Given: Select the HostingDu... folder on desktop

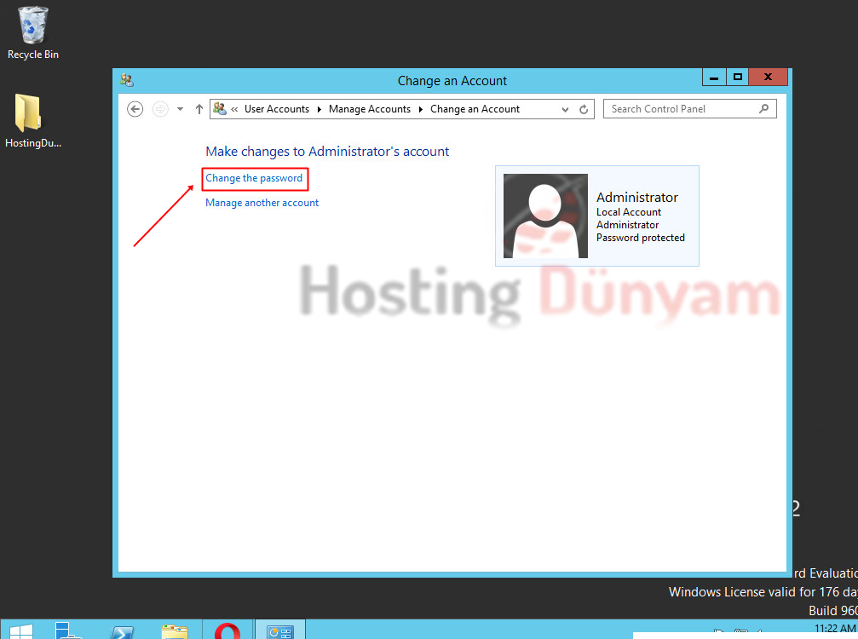Looking at the screenshot, I should point(33,121).
